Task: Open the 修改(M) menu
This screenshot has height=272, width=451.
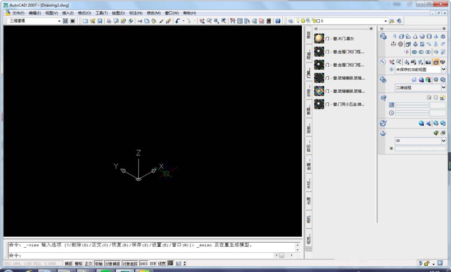Action: point(154,13)
